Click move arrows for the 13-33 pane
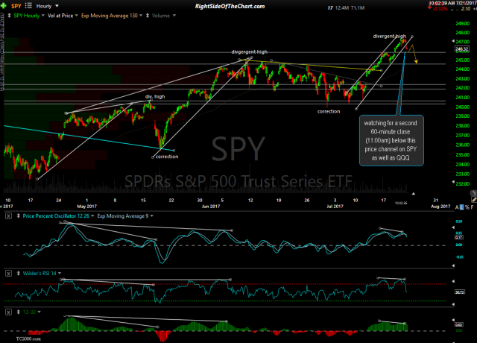 click(x=18, y=312)
